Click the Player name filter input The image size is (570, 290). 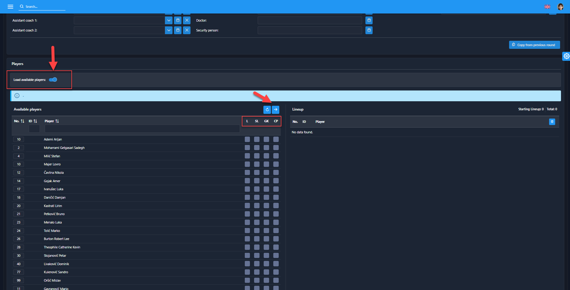pyautogui.click(x=142, y=129)
